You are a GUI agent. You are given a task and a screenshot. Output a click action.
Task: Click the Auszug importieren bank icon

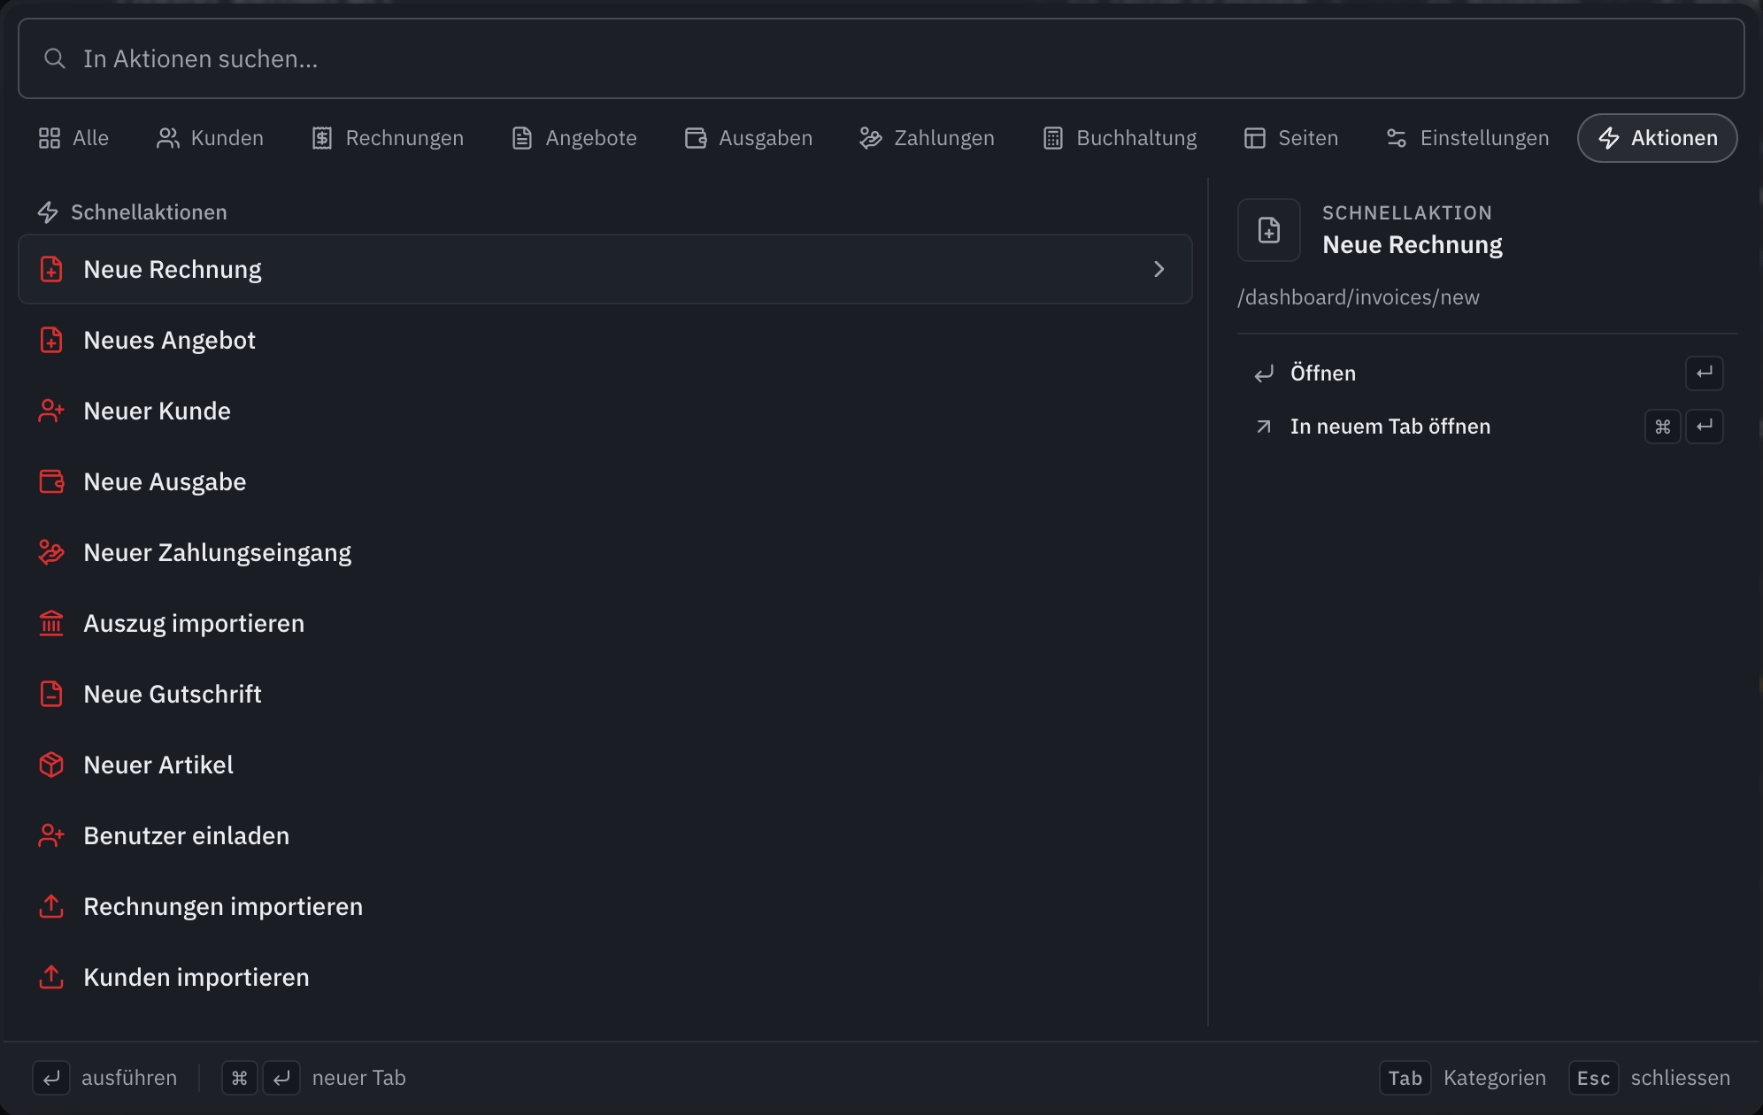coord(51,623)
